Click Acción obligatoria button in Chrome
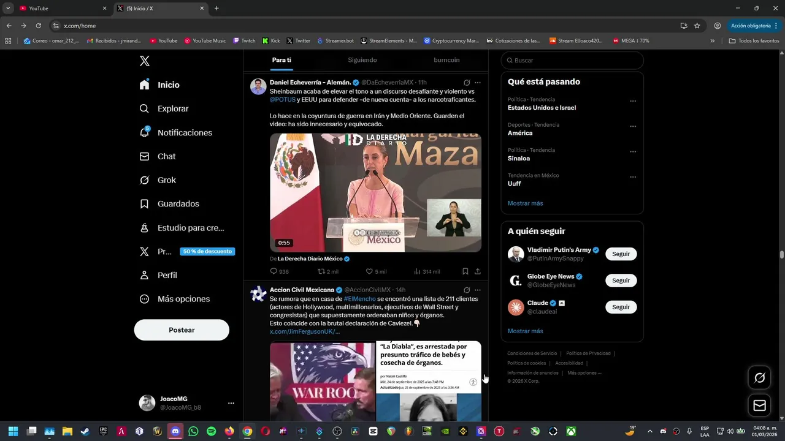785x441 pixels. [754, 26]
